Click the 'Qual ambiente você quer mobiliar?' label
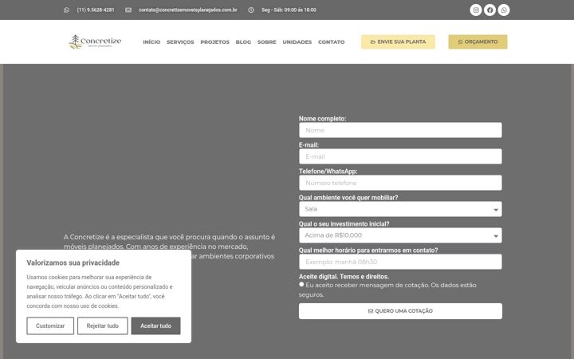 pyautogui.click(x=348, y=198)
